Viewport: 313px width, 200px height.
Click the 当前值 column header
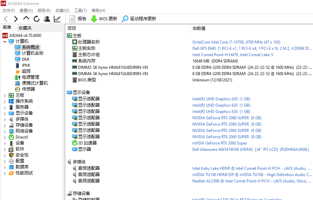199,28
